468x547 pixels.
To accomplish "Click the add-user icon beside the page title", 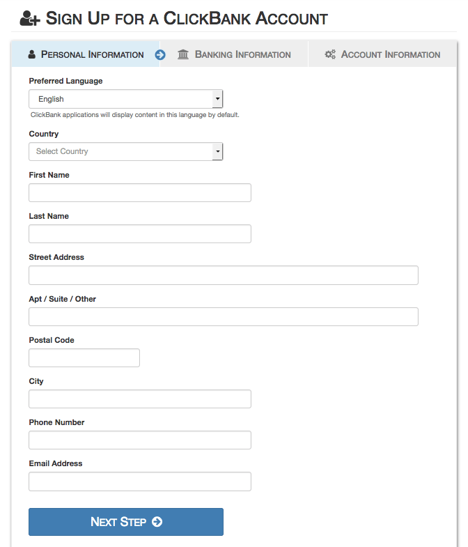I will coord(29,19).
